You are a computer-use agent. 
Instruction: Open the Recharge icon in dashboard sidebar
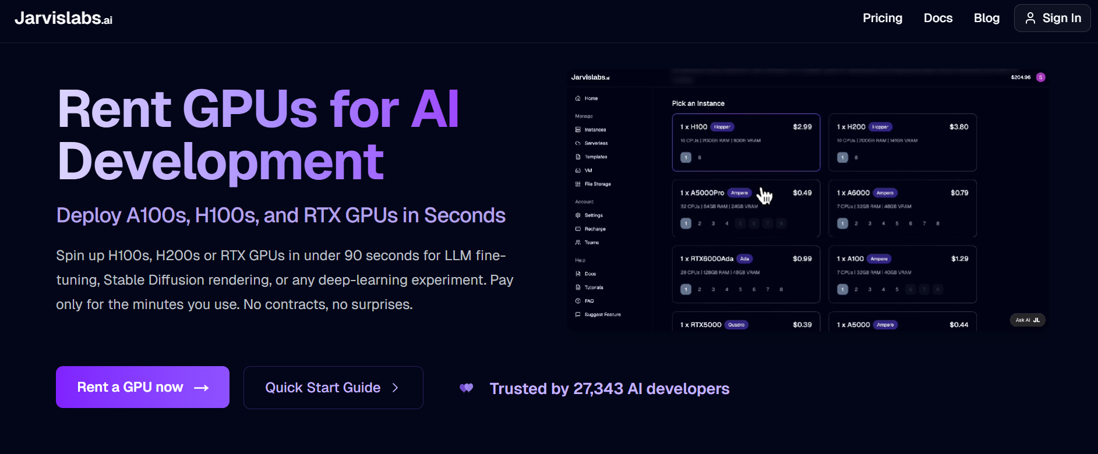pyautogui.click(x=578, y=229)
